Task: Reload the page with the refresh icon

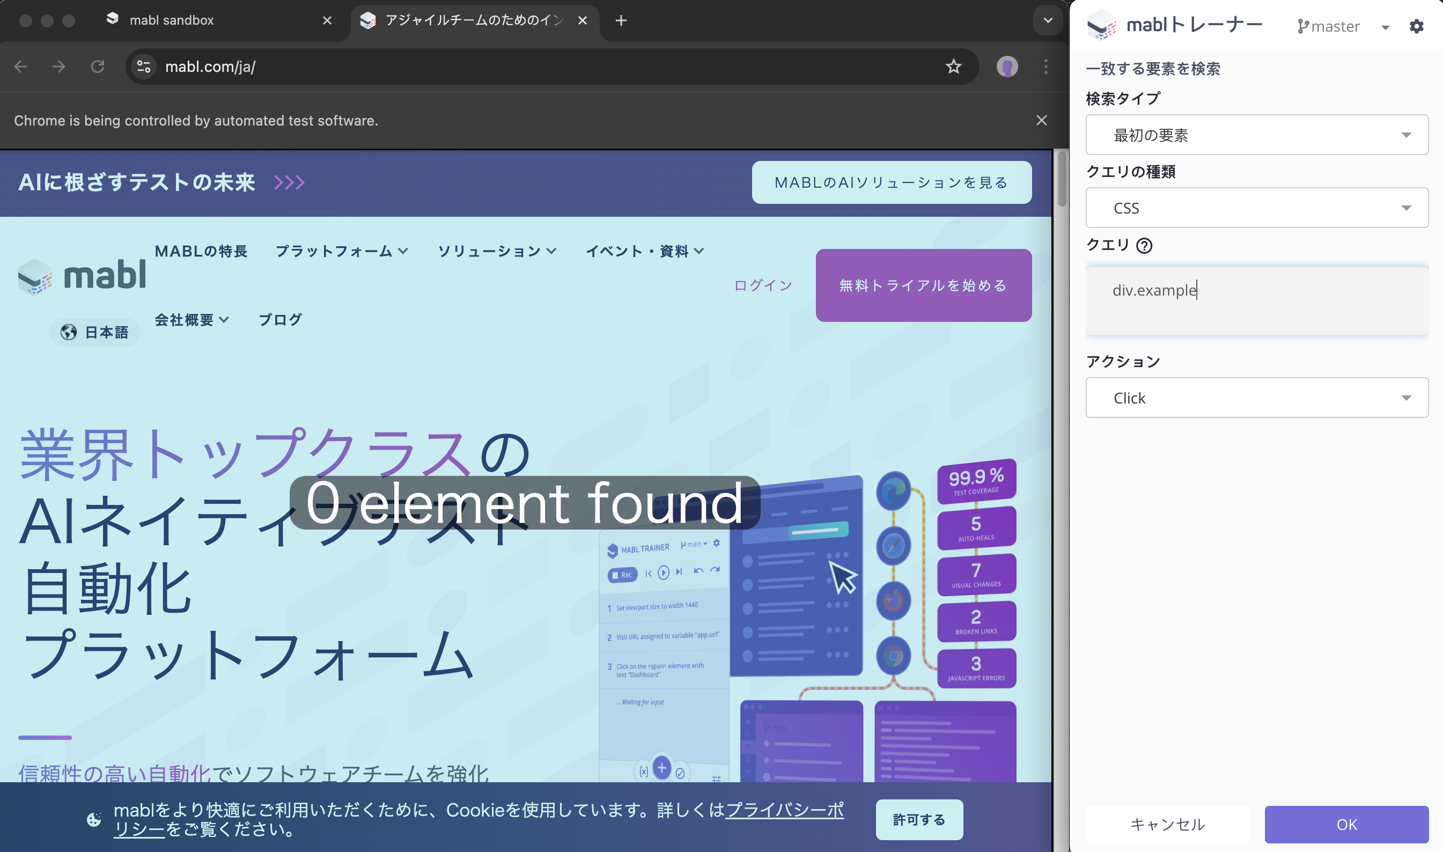Action: [x=98, y=67]
